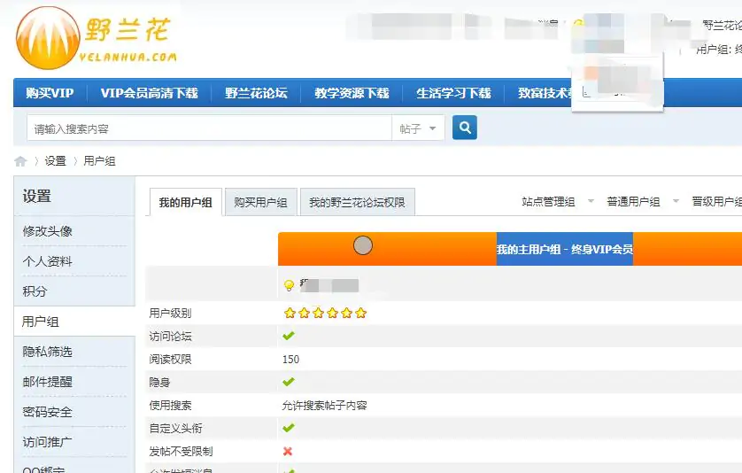Screen dimensions: 742x473
Task: Click the search input field
Action: click(x=210, y=128)
